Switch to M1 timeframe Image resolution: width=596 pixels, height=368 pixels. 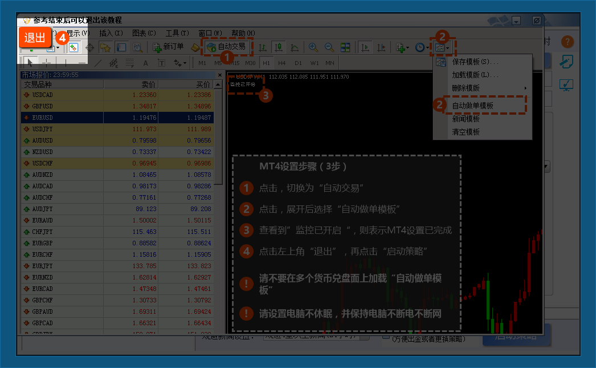(x=202, y=63)
